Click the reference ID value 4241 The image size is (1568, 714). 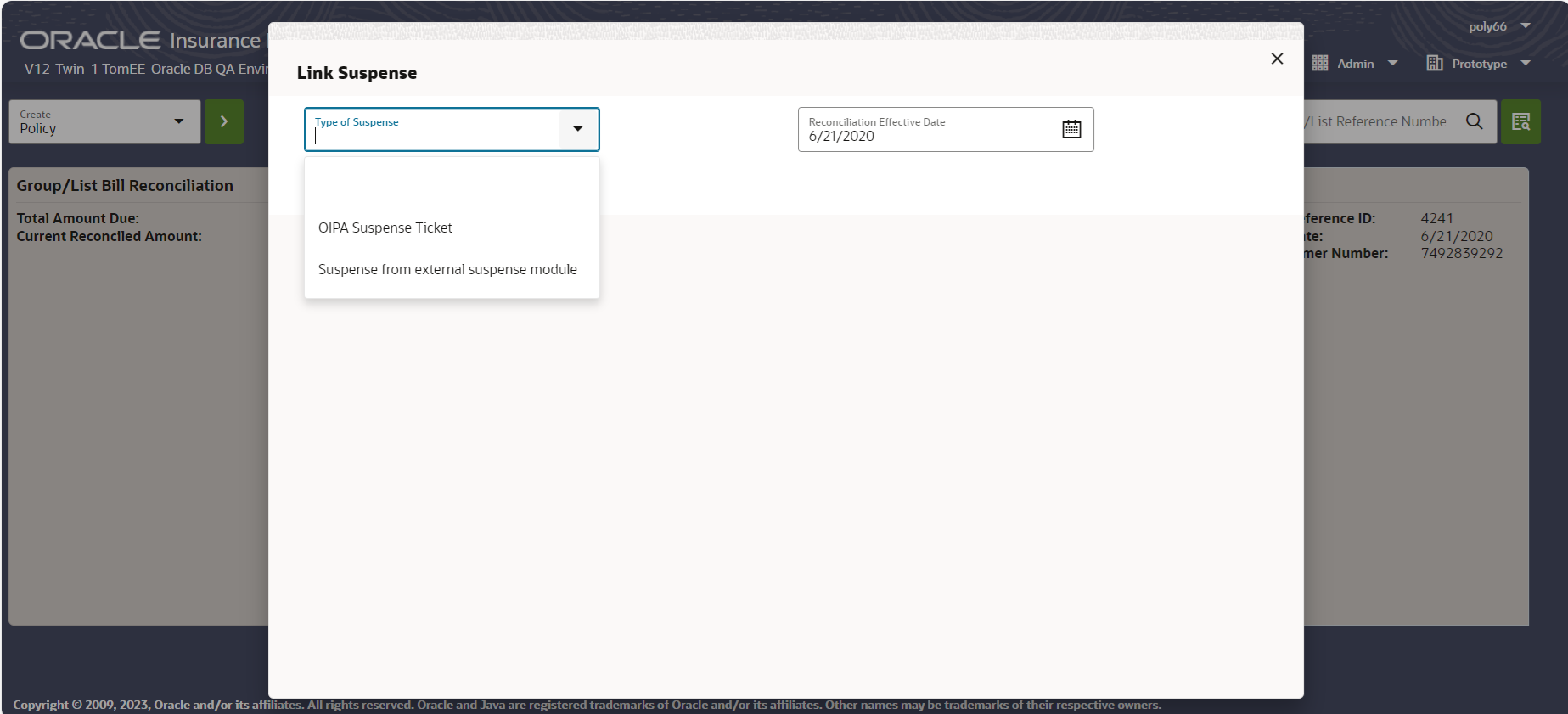(x=1437, y=218)
